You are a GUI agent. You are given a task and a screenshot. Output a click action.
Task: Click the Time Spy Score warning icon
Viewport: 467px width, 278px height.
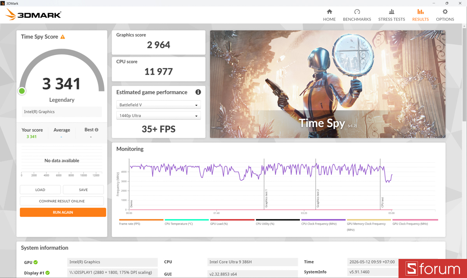click(x=63, y=37)
